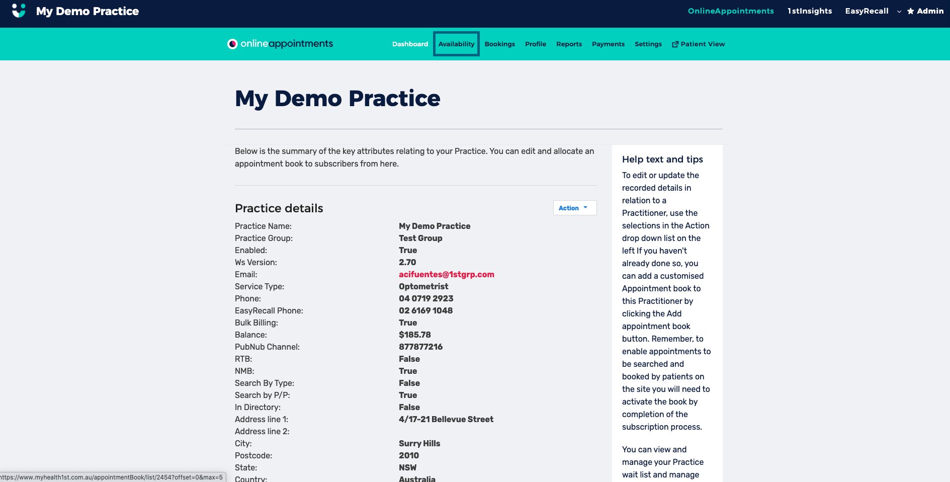Expand the chevron dropdown after EasyRecall
Screen dimensions: 950x482
[899, 12]
